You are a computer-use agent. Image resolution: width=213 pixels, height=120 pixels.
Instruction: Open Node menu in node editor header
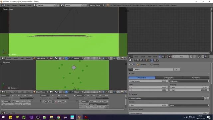click(x=155, y=57)
